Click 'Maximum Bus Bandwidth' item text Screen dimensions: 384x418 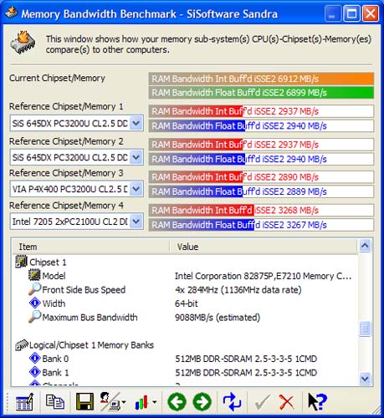click(90, 318)
